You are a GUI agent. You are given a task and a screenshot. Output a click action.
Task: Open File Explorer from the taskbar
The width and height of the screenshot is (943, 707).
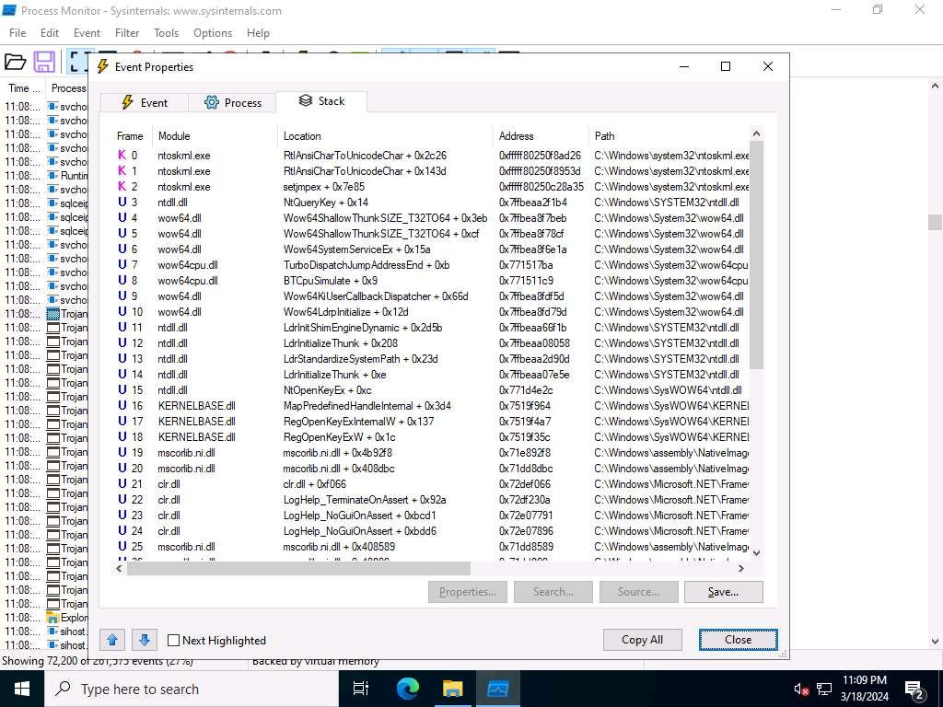[452, 689]
